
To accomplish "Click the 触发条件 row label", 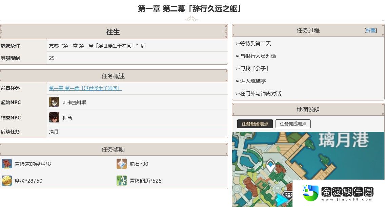I will 10,46.
